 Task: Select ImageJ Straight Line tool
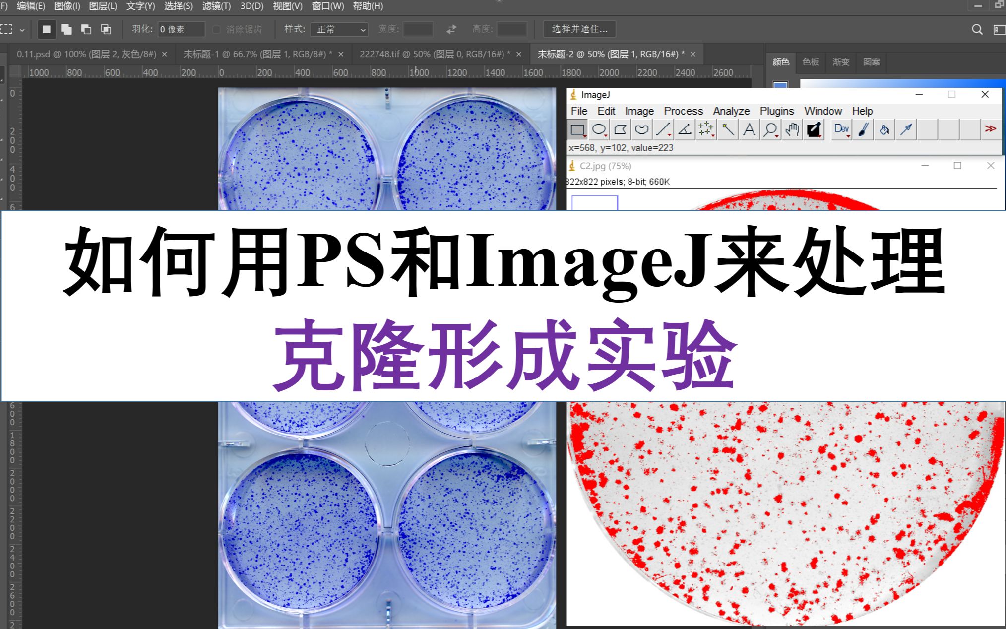coord(663,130)
